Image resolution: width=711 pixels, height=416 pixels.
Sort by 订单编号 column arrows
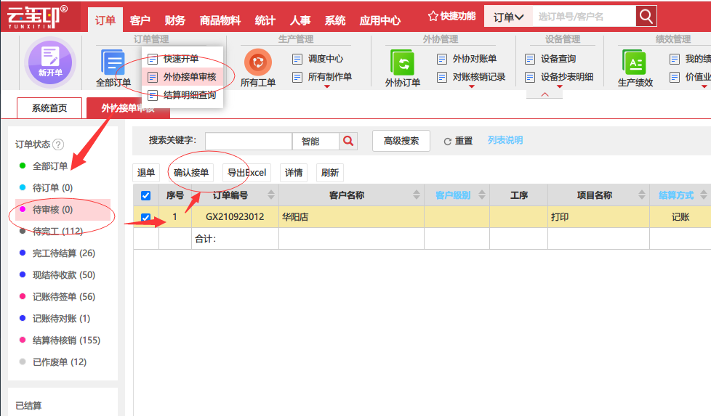click(271, 195)
